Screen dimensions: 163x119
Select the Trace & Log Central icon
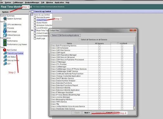[x=5, y=53]
